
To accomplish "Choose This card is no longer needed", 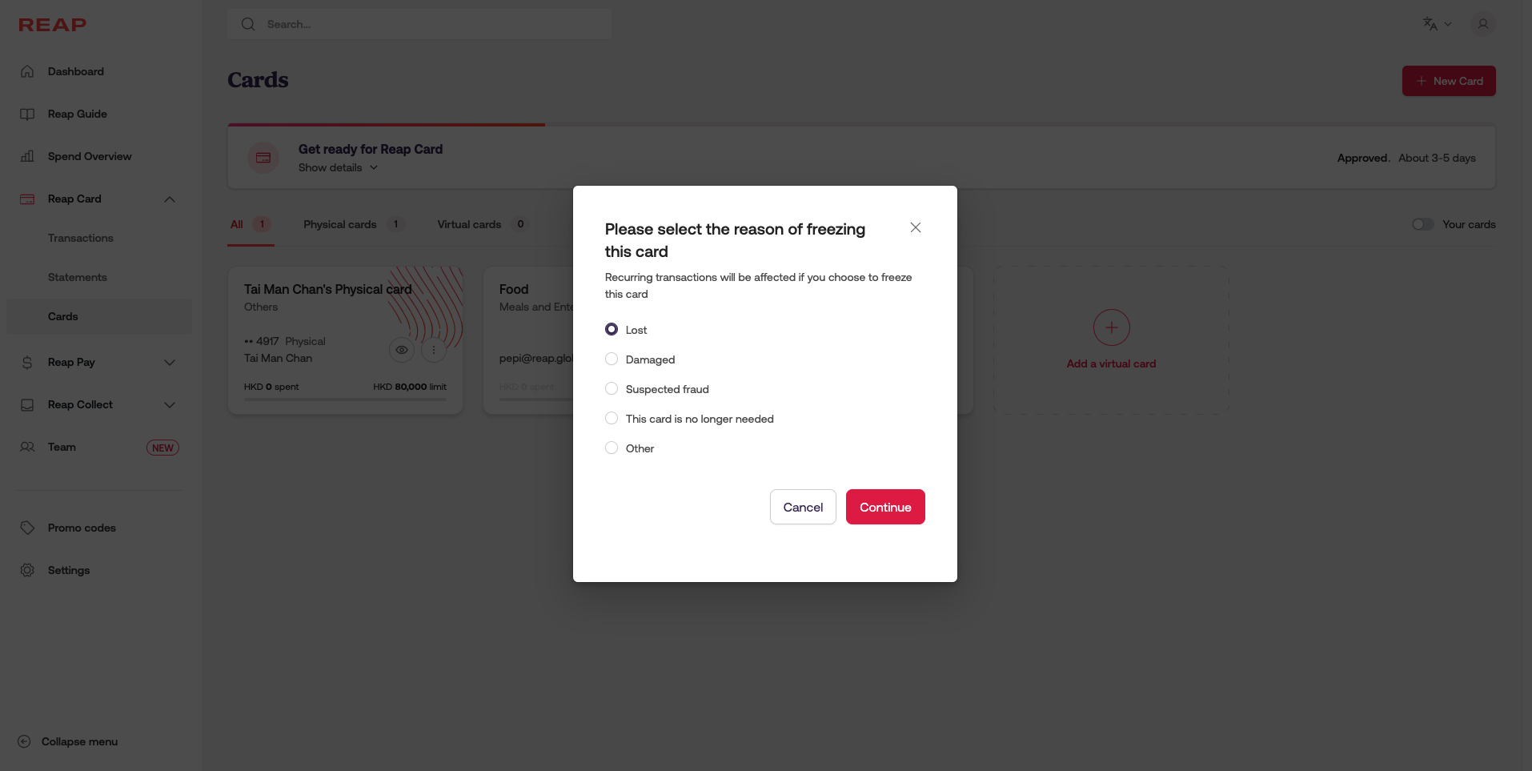I will click(612, 419).
